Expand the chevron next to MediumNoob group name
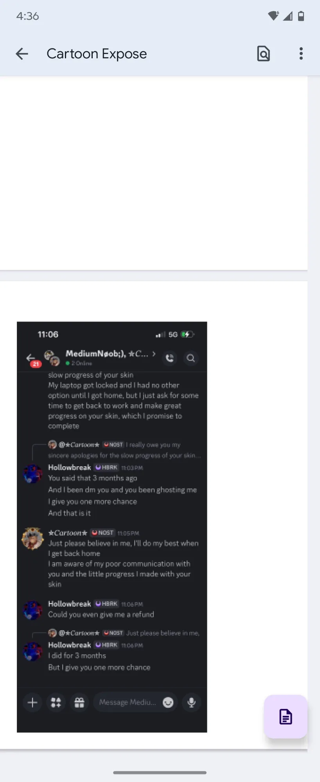 154,354
